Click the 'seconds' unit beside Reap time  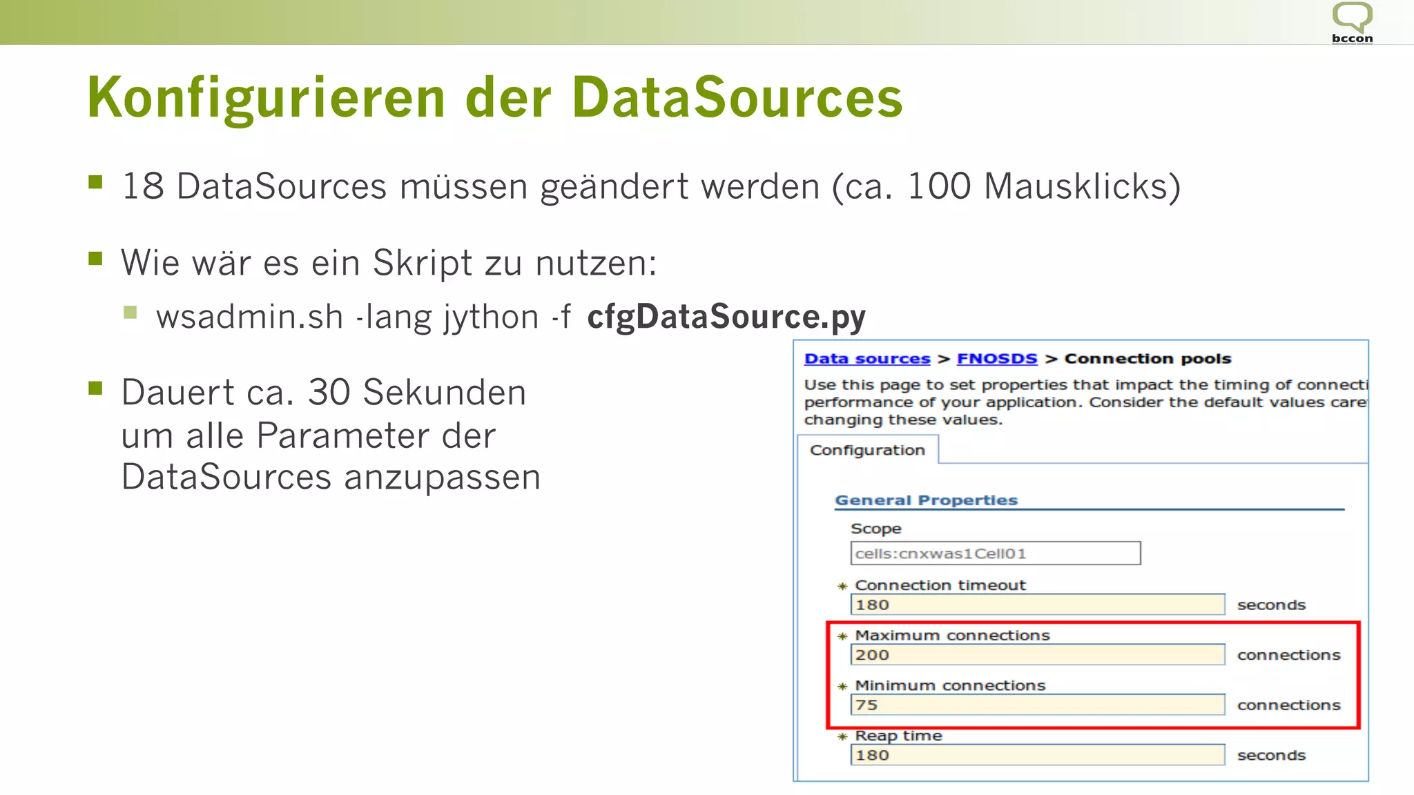[1271, 756]
